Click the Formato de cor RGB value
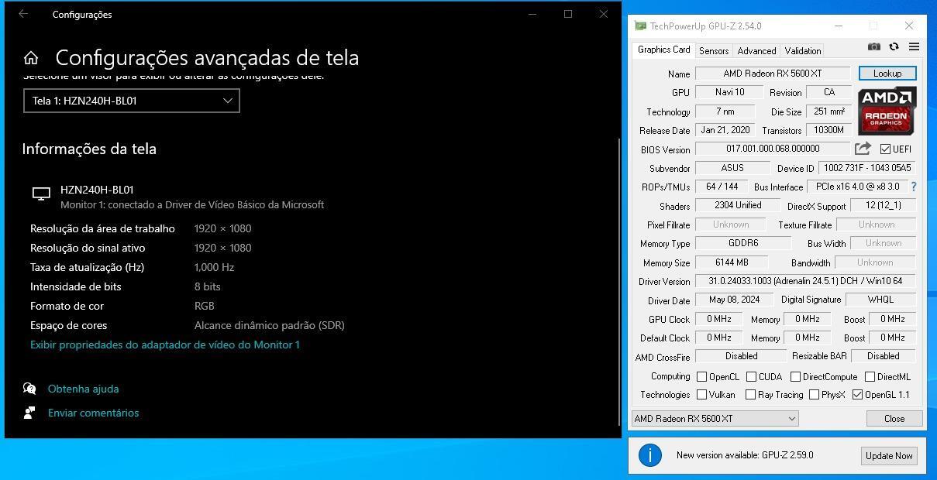The image size is (937, 480). click(205, 306)
